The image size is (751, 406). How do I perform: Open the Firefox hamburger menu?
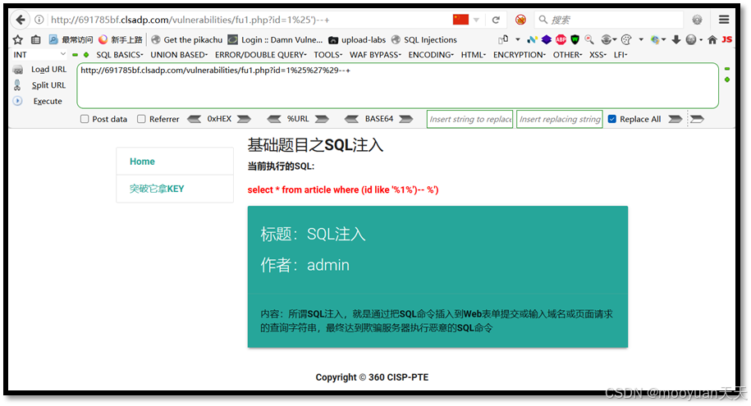click(724, 20)
